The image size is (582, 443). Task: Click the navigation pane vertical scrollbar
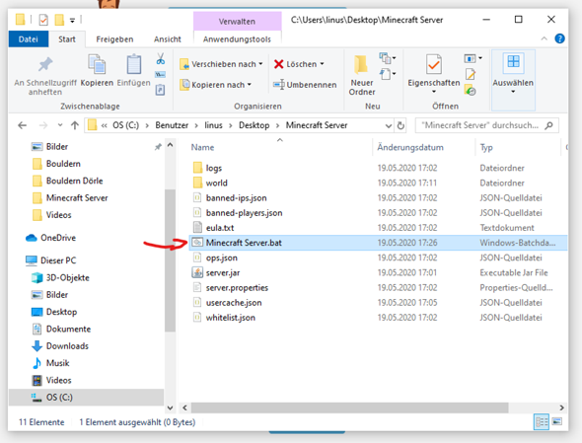pos(170,259)
